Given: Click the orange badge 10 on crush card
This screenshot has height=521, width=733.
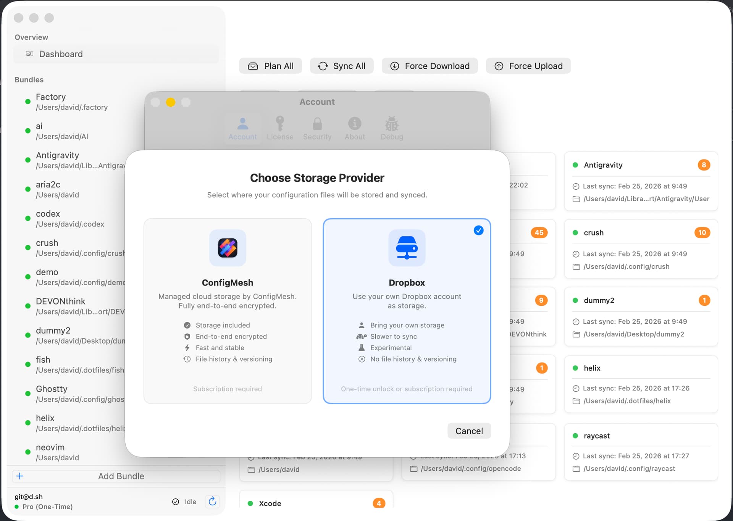Looking at the screenshot, I should point(702,232).
